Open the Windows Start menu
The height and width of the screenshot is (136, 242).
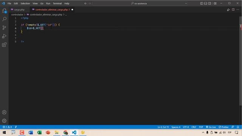click(x=4, y=133)
